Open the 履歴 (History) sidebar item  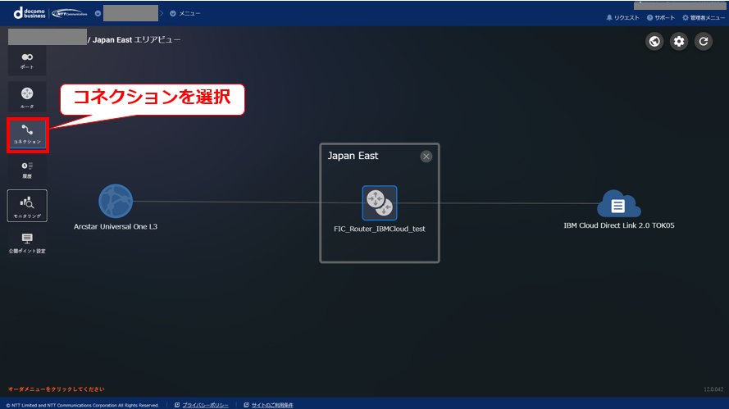click(27, 170)
